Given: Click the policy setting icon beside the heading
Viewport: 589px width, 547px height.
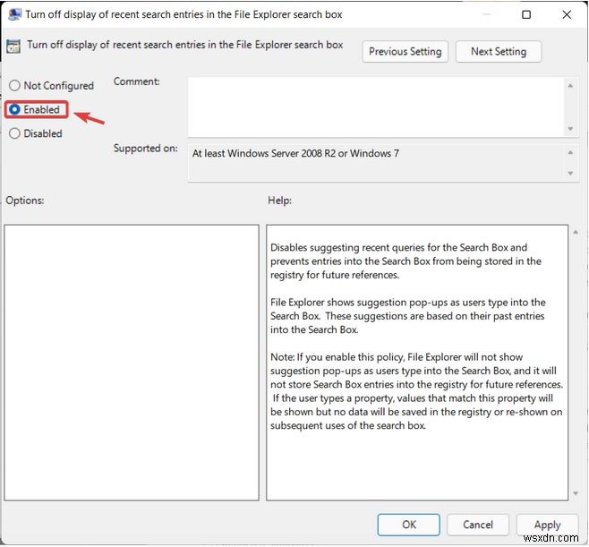Looking at the screenshot, I should (13, 46).
